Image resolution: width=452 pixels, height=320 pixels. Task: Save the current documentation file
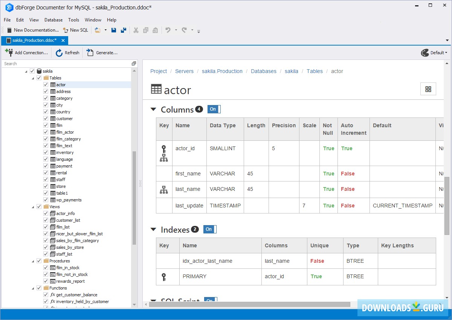[x=113, y=30]
